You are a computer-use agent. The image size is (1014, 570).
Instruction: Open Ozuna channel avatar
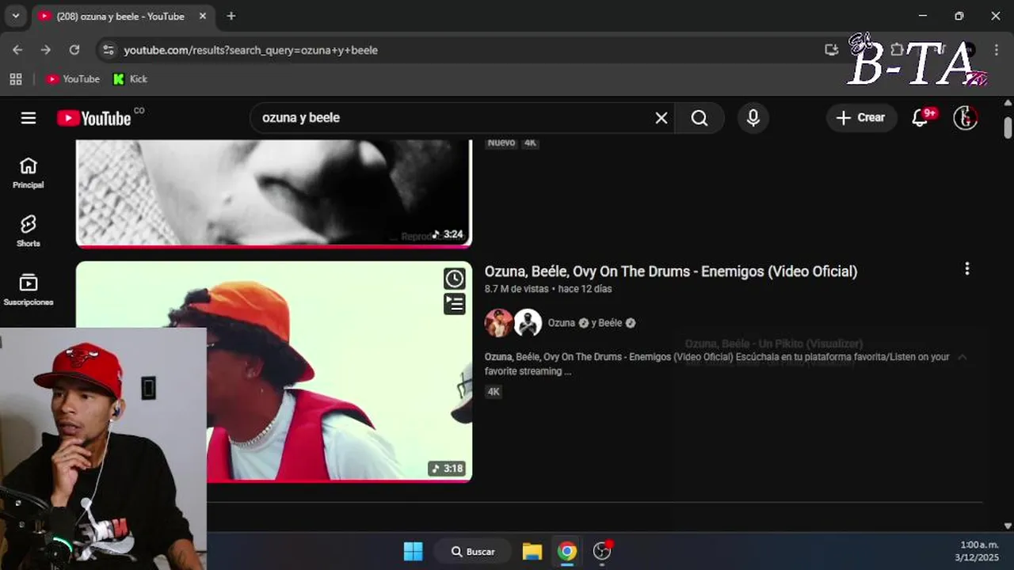tap(499, 323)
